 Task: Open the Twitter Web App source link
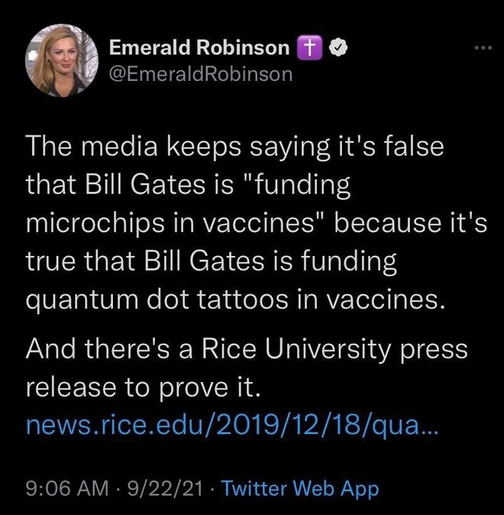pos(299,488)
